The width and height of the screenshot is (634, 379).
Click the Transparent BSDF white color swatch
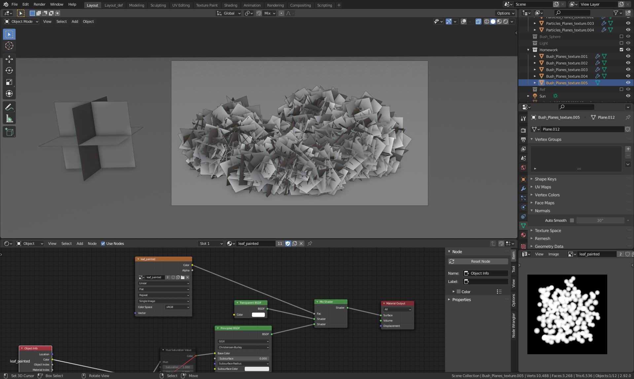(258, 315)
